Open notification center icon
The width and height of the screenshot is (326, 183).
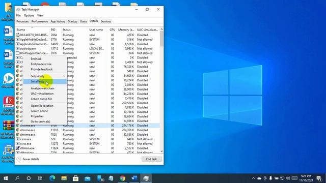point(319,178)
